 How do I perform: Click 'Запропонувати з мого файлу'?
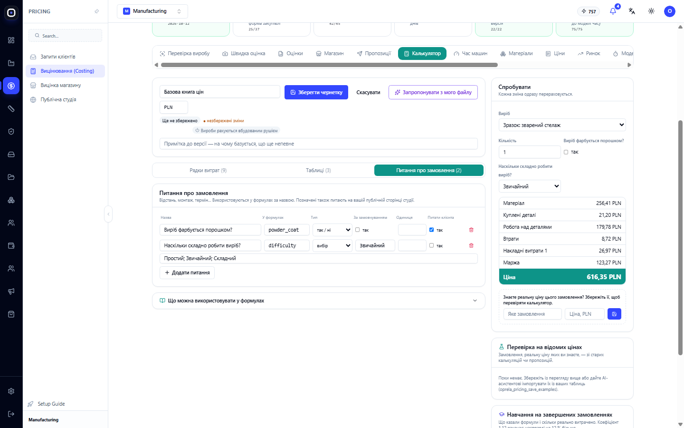pyautogui.click(x=433, y=92)
